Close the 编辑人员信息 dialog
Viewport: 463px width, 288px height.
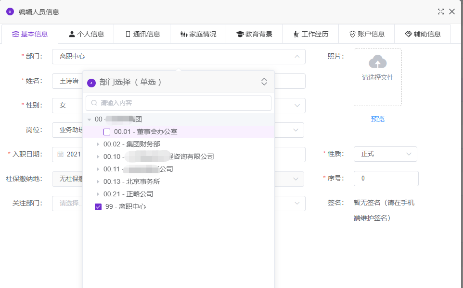click(x=452, y=12)
